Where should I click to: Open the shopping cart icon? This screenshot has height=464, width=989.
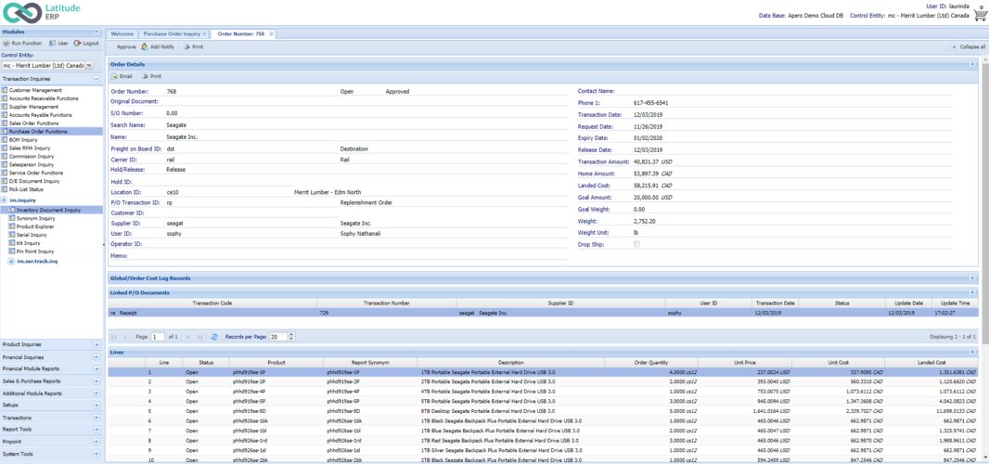coord(980,15)
